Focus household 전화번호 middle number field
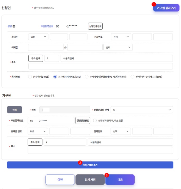181x189 pixels. pos(142,131)
